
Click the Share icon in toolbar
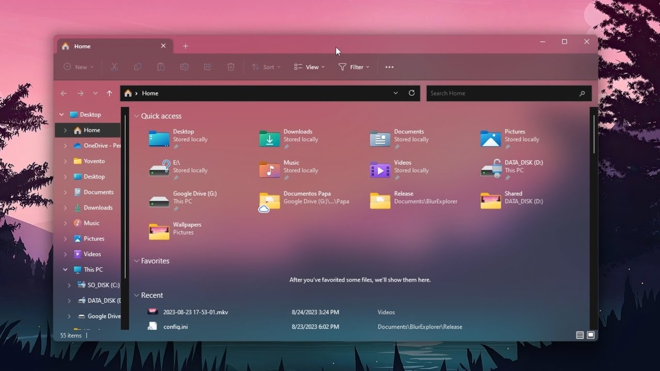207,67
